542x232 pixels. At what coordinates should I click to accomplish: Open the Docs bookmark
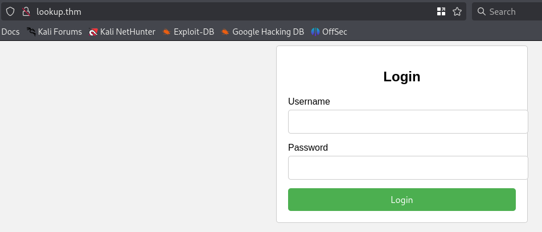click(10, 32)
